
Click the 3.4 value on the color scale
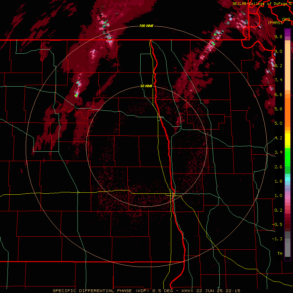pos(278,152)
